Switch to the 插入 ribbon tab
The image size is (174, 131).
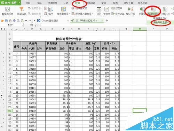(x=39, y=3)
